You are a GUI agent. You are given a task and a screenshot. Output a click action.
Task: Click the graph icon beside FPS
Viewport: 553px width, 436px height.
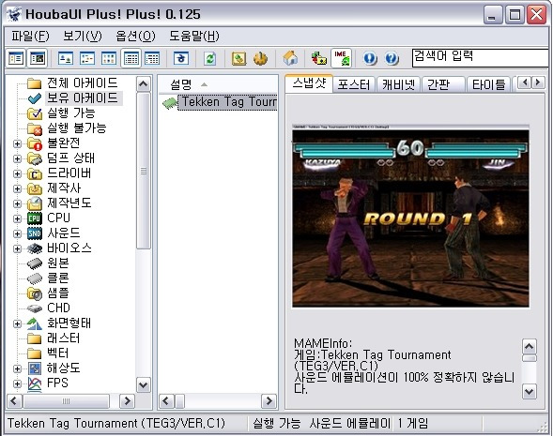click(35, 383)
